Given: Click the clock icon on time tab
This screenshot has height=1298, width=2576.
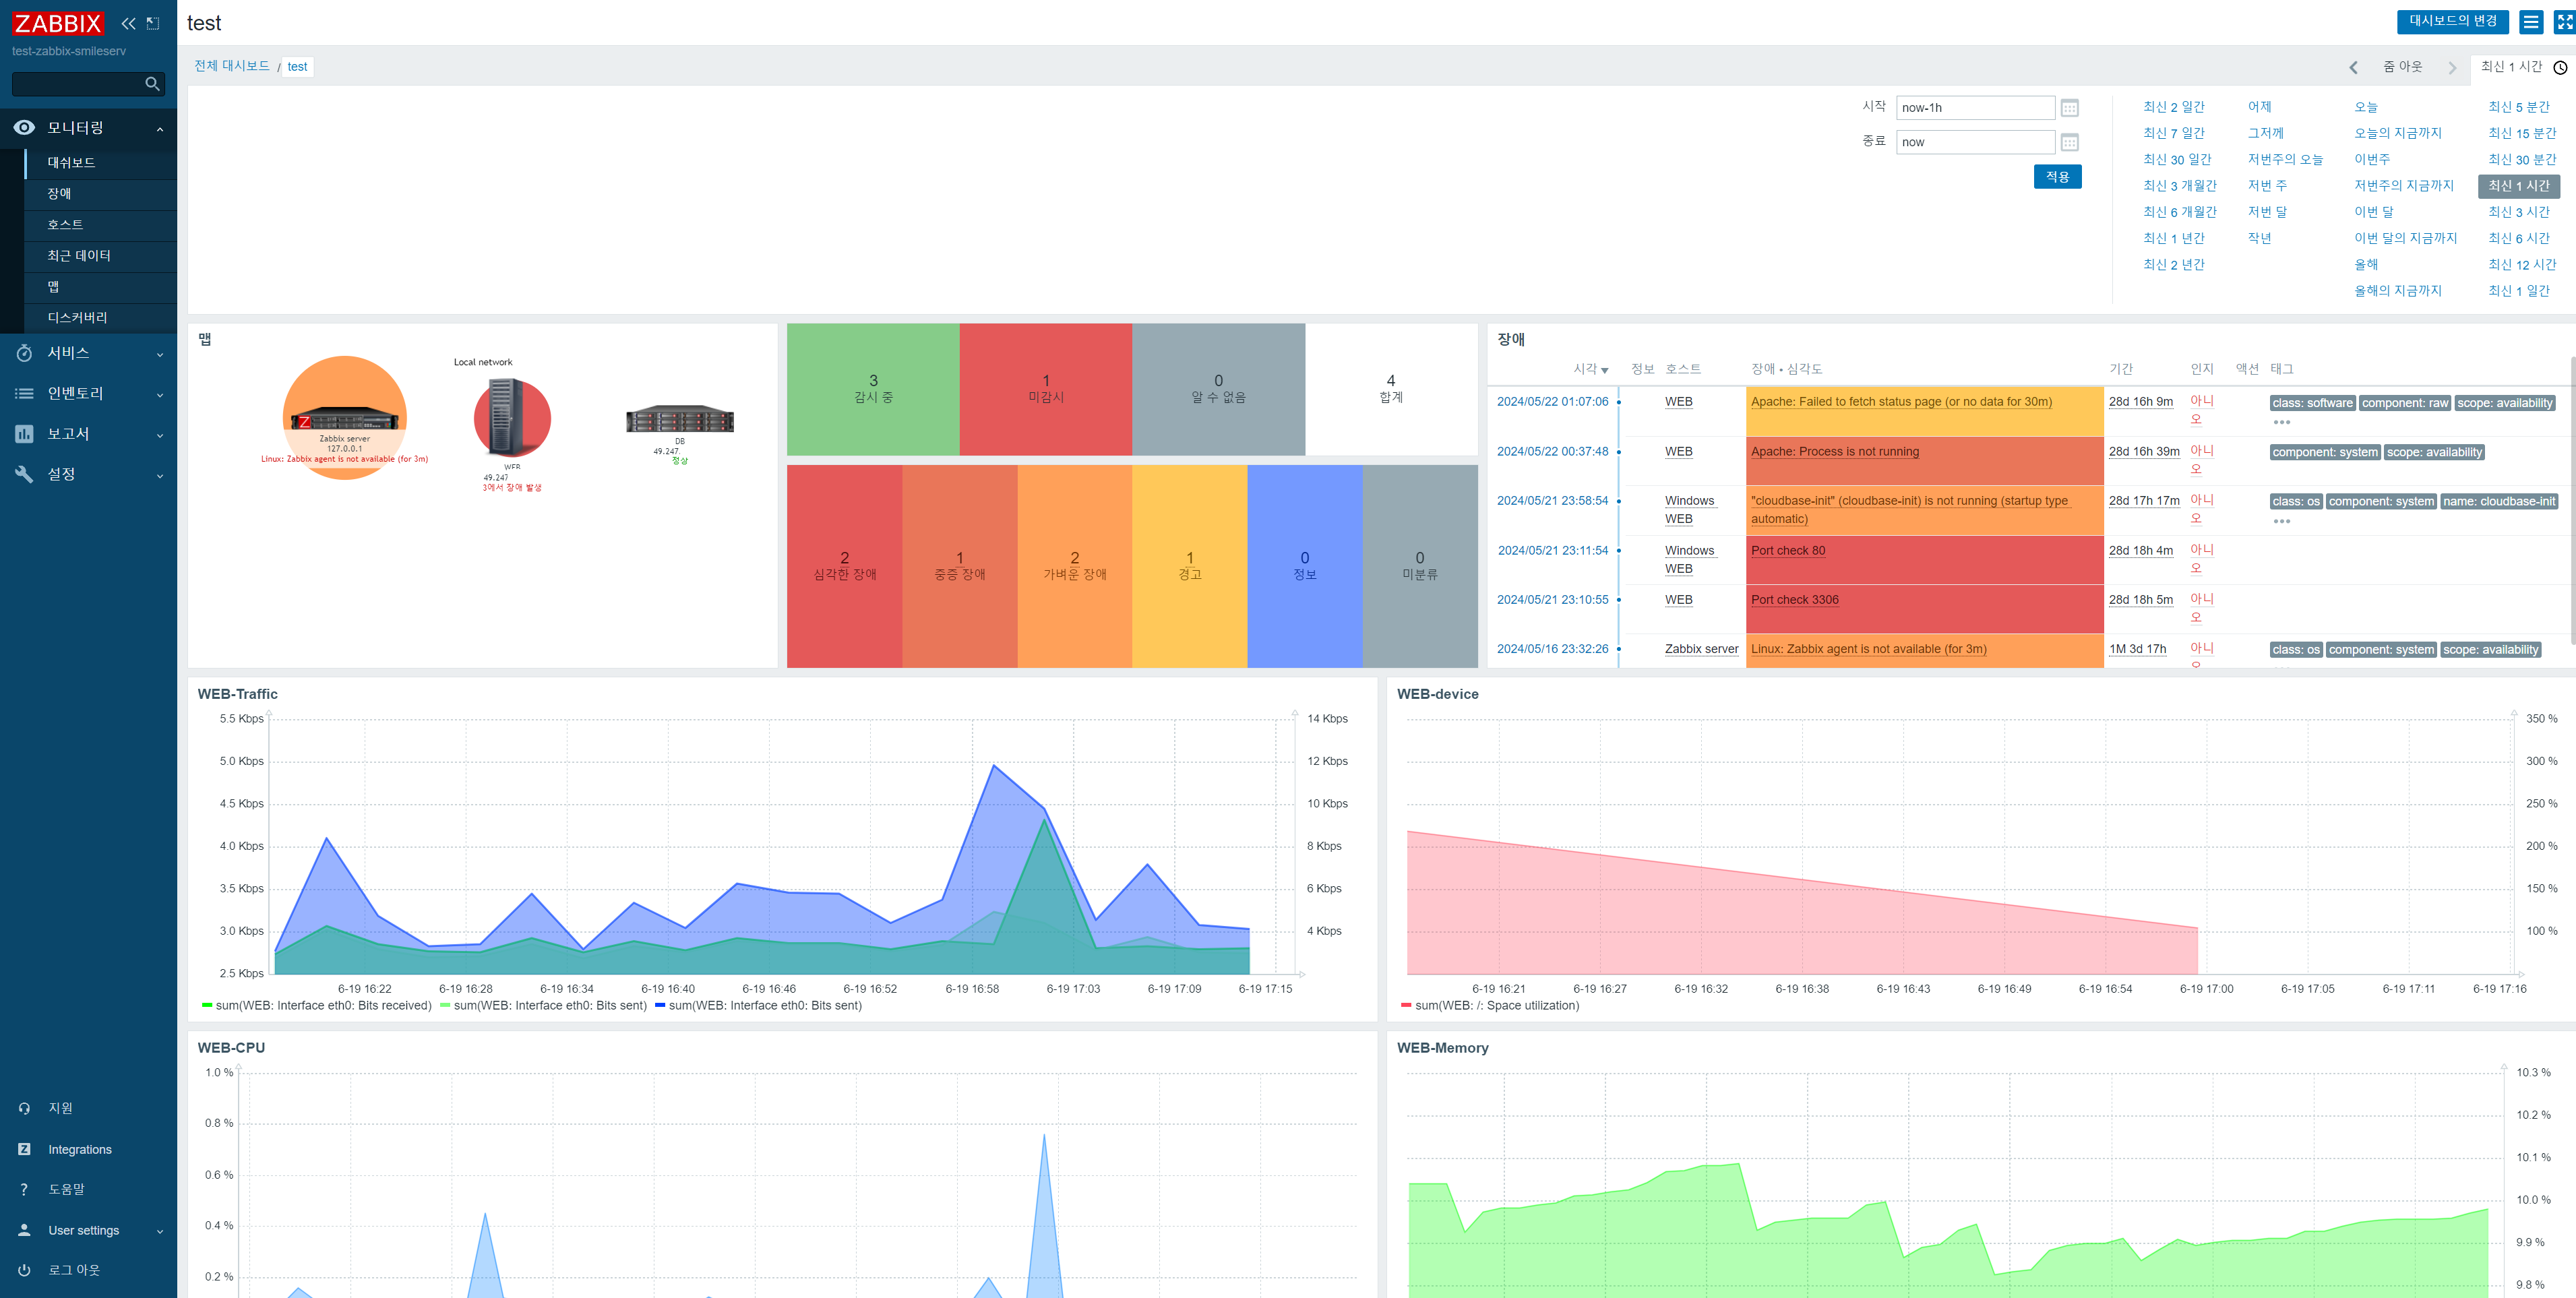Looking at the screenshot, I should click(x=2560, y=67).
